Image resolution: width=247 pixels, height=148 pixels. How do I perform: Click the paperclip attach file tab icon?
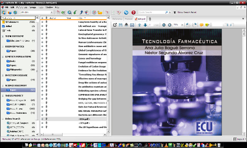tap(150, 19)
